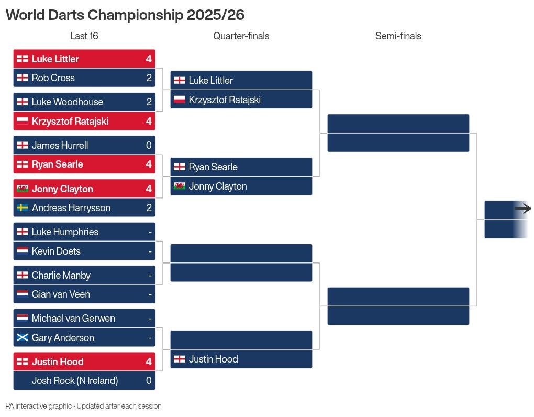Image resolution: width=534 pixels, height=417 pixels.
Task: Select the Last 16 column heading
Action: 84,36
